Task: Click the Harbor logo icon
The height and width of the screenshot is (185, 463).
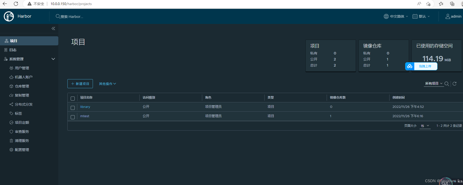Action: [x=9, y=16]
